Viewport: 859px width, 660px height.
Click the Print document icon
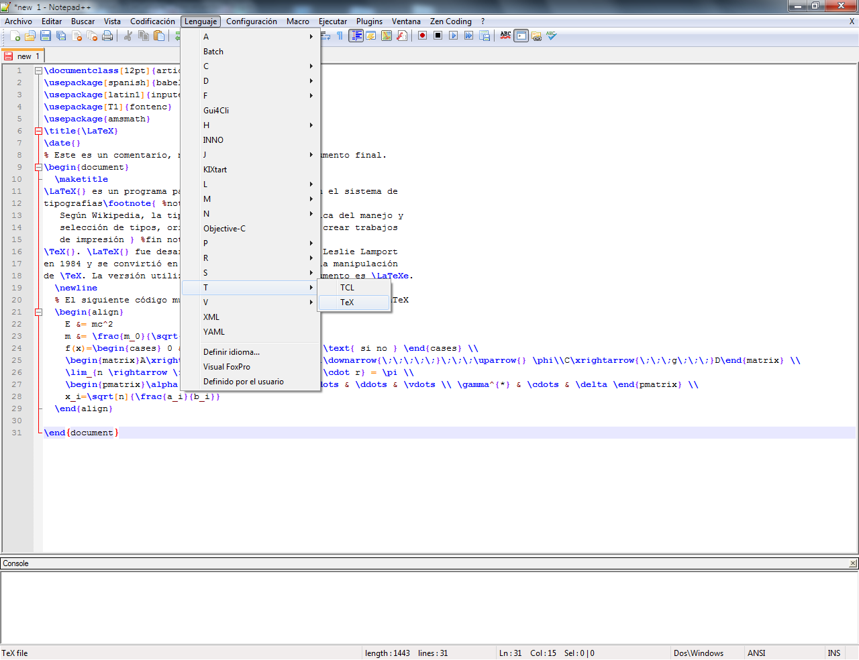[x=106, y=36]
